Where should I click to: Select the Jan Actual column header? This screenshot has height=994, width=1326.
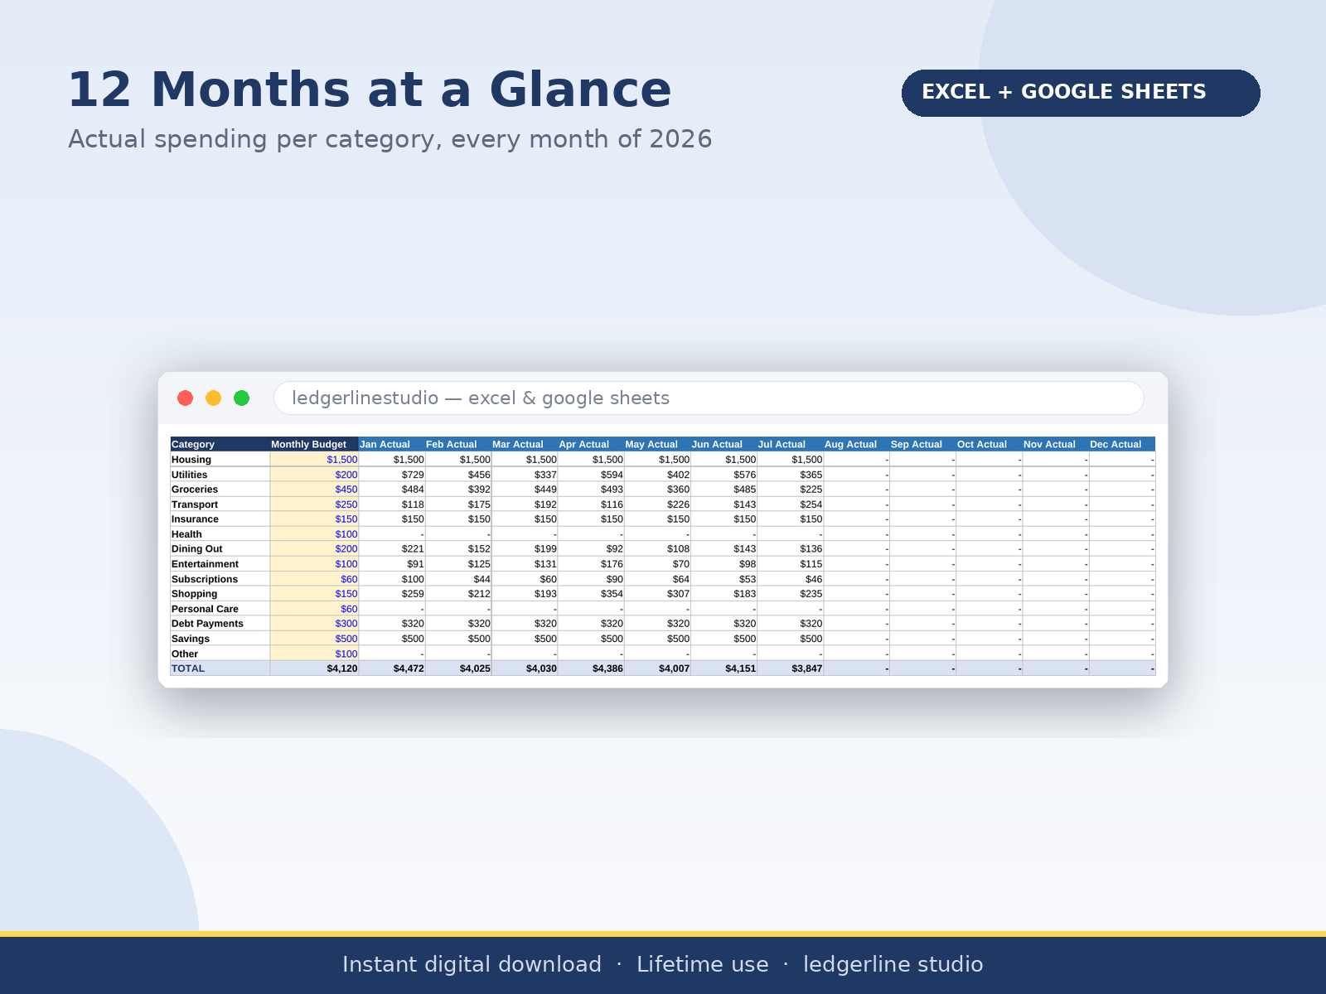tap(392, 445)
